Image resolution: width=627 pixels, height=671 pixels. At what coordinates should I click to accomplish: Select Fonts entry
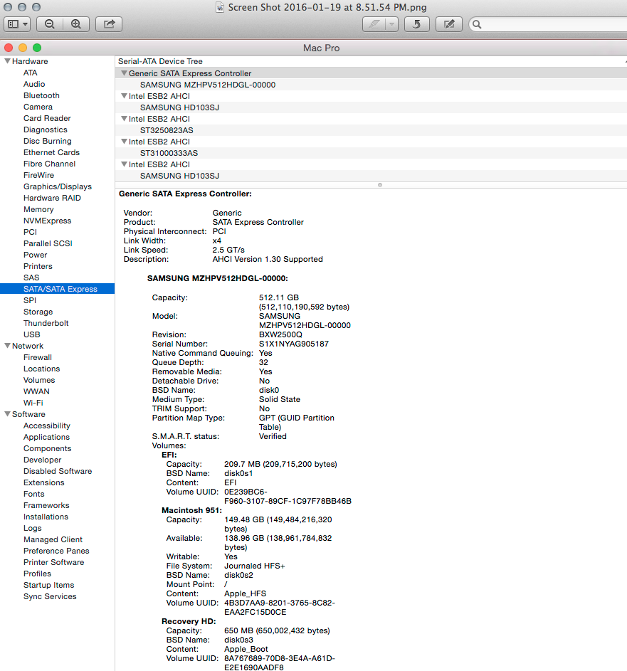point(34,494)
